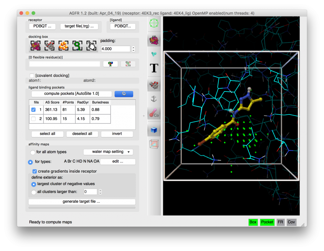Click the T text label icon
The image size is (324, 251).
click(154, 68)
